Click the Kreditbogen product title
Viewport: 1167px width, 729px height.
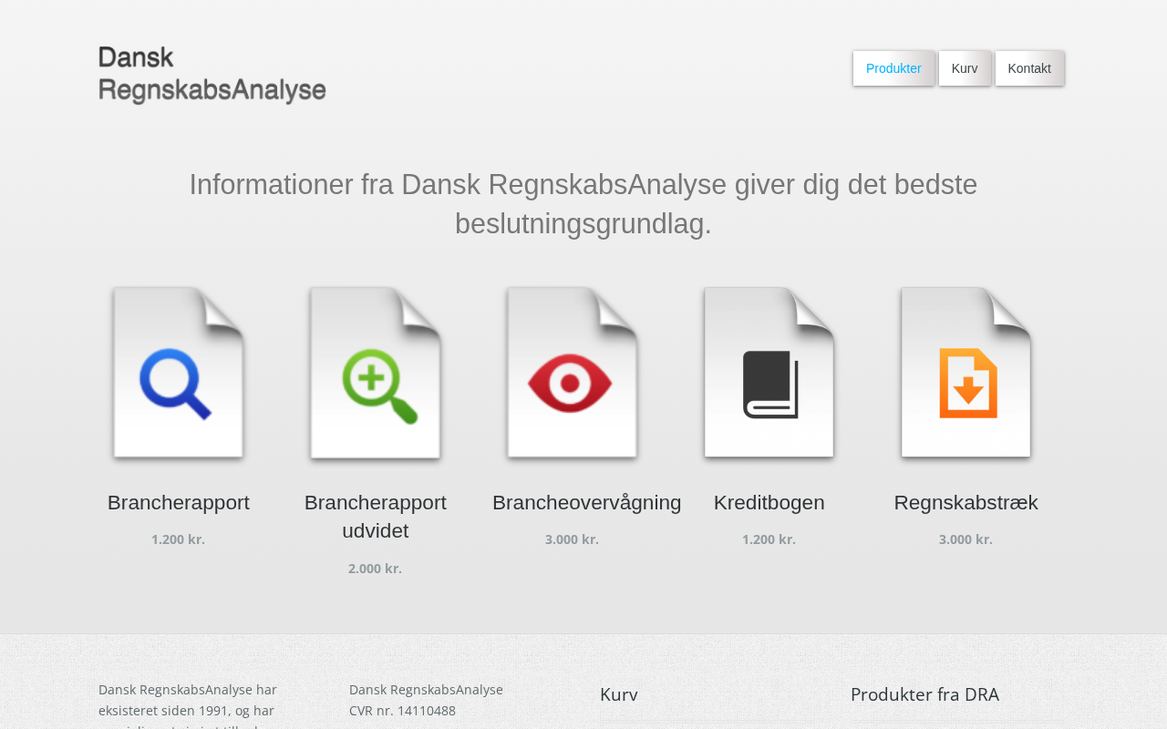769,503
